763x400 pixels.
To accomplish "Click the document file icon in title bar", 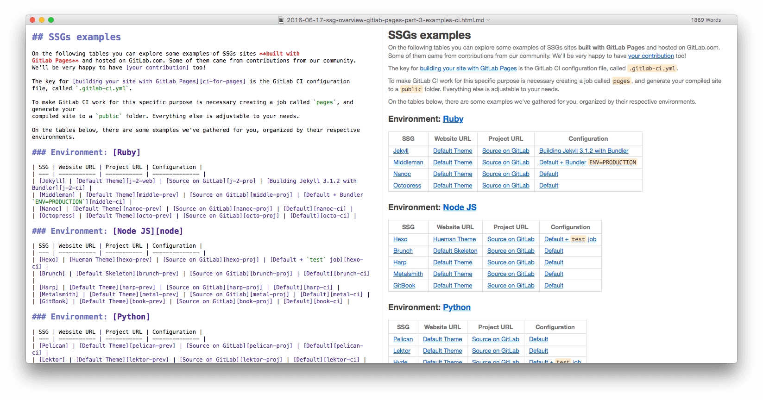I will click(x=281, y=20).
